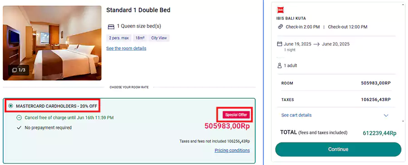Click the City View tag
The height and width of the screenshot is (165, 408).
pyautogui.click(x=159, y=38)
